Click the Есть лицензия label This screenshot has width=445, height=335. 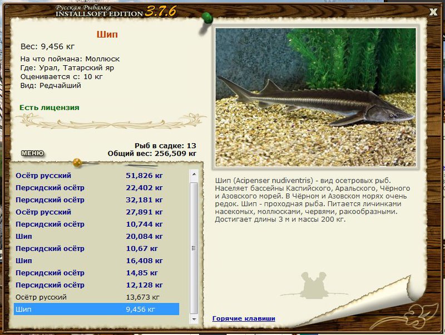click(x=50, y=108)
